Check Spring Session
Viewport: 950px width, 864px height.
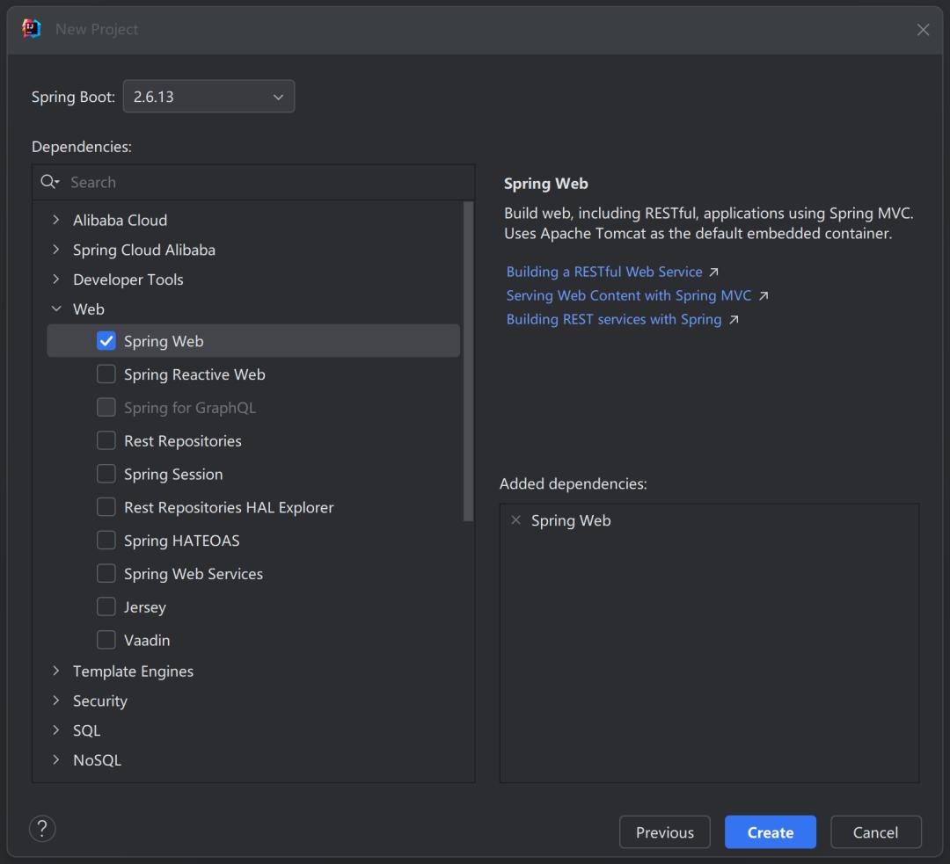[x=106, y=474]
